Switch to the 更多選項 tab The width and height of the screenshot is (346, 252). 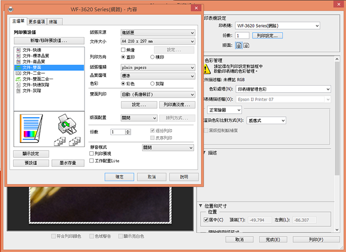(x=37, y=22)
